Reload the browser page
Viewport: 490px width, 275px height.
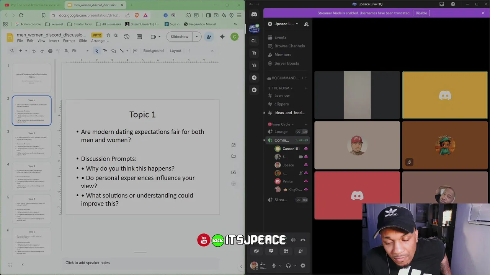(21, 15)
